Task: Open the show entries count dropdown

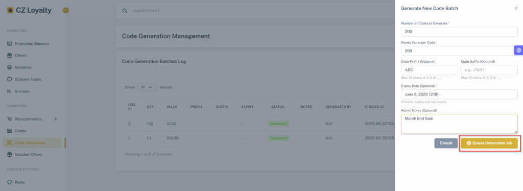Action: click(x=147, y=87)
